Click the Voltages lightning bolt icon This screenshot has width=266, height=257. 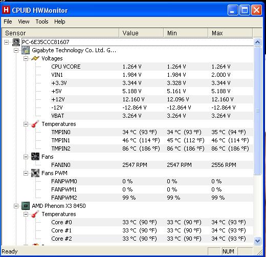point(35,58)
